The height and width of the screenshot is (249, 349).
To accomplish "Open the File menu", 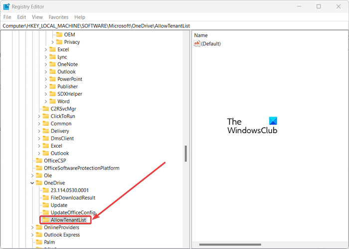I will (x=7, y=17).
